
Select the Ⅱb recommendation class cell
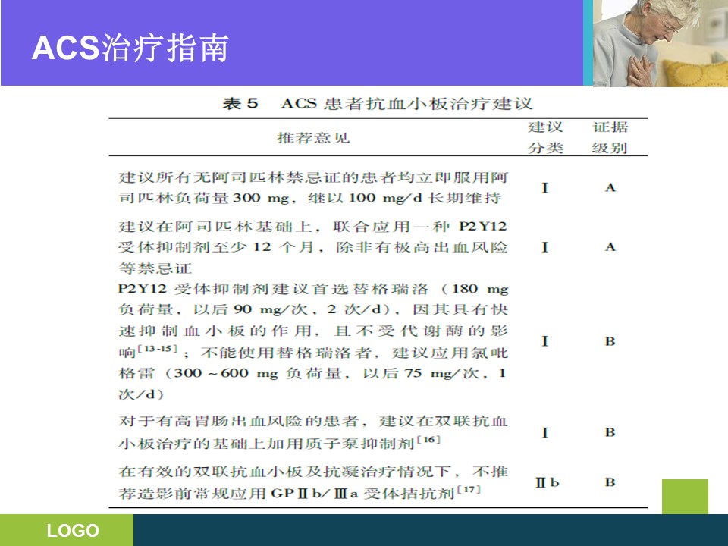pyautogui.click(x=547, y=482)
